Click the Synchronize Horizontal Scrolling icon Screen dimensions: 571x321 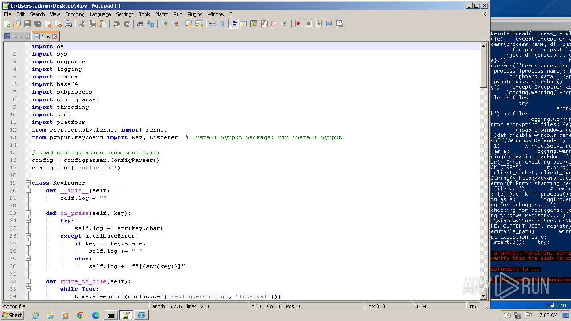[x=199, y=24]
